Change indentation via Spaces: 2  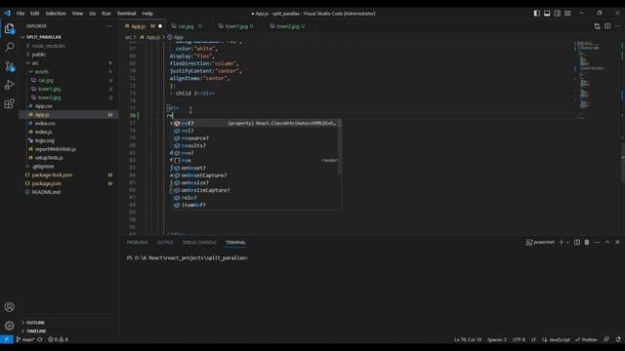click(497, 339)
